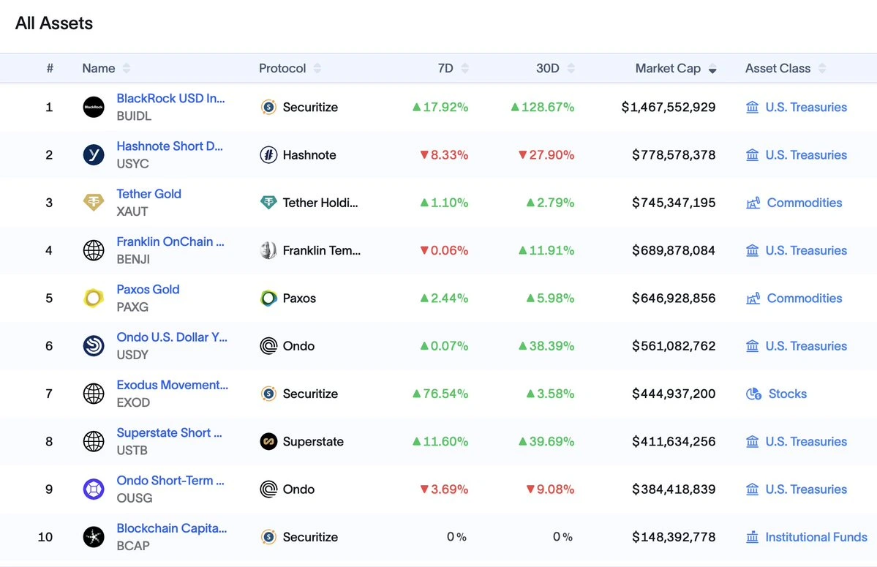This screenshot has width=877, height=567.
Task: Click the globe icon beside Exodus Movement EXOD
Action: [94, 394]
